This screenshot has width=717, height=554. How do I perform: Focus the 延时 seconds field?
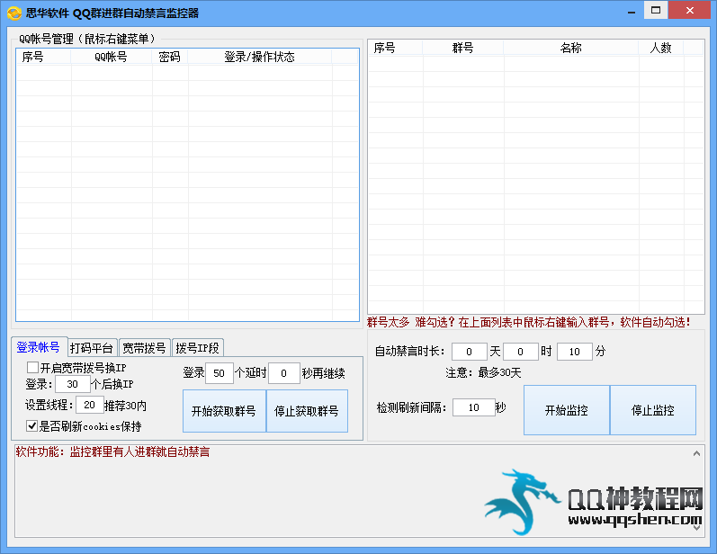pos(284,373)
